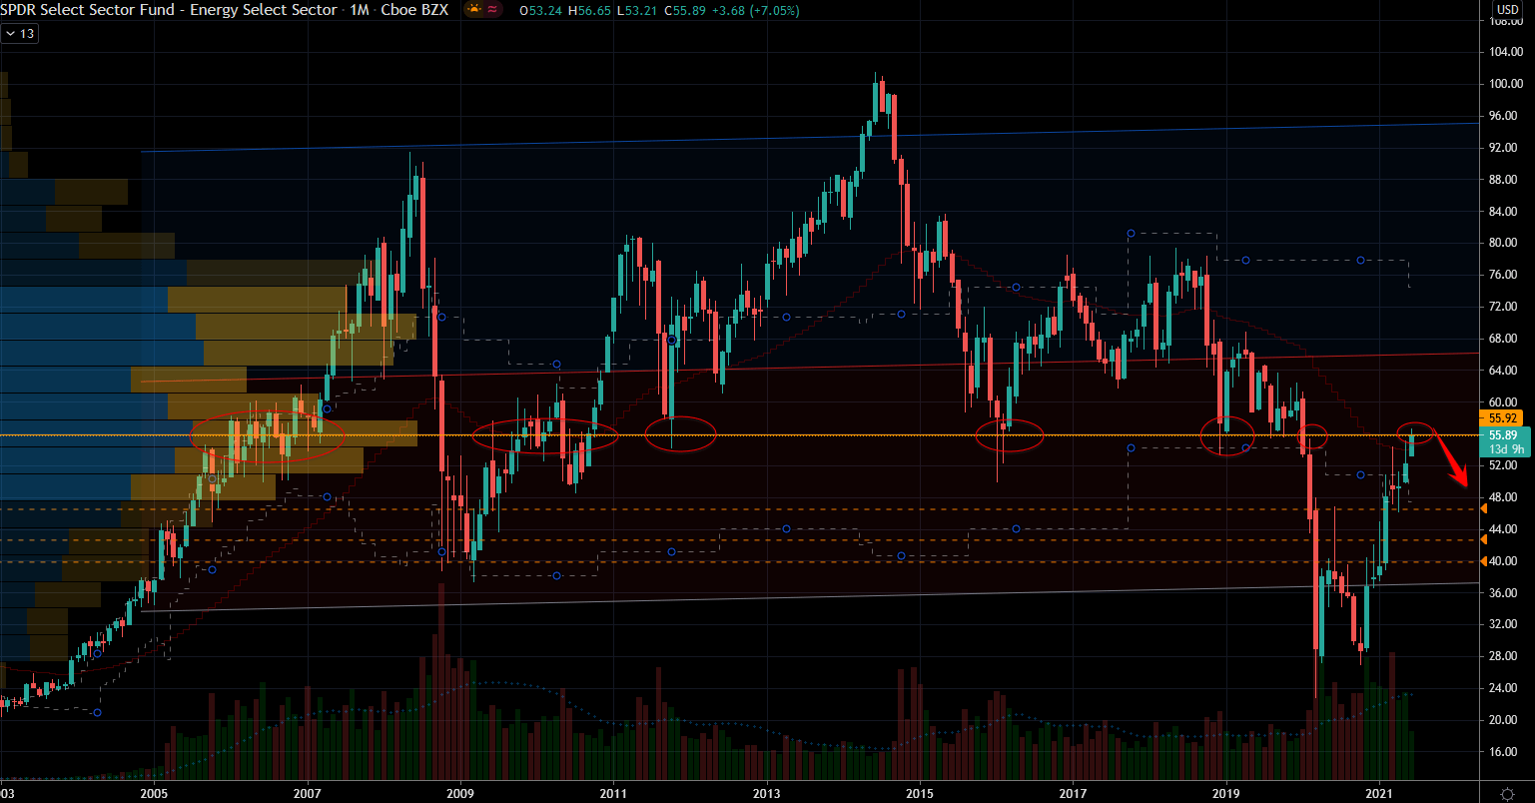Click the 2021 label on the time axis
Screen dimensions: 1535x803
[1379, 792]
